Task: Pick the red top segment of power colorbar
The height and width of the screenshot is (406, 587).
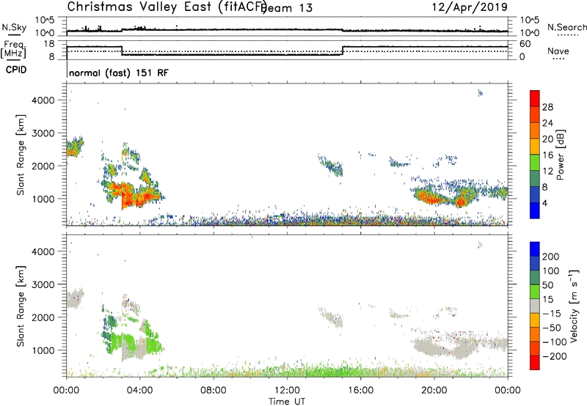Action: [535, 98]
